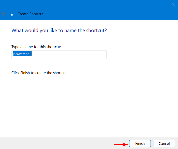The image size is (178, 149).
Task: Close the Create Shortcut dialog
Action: (173, 4)
